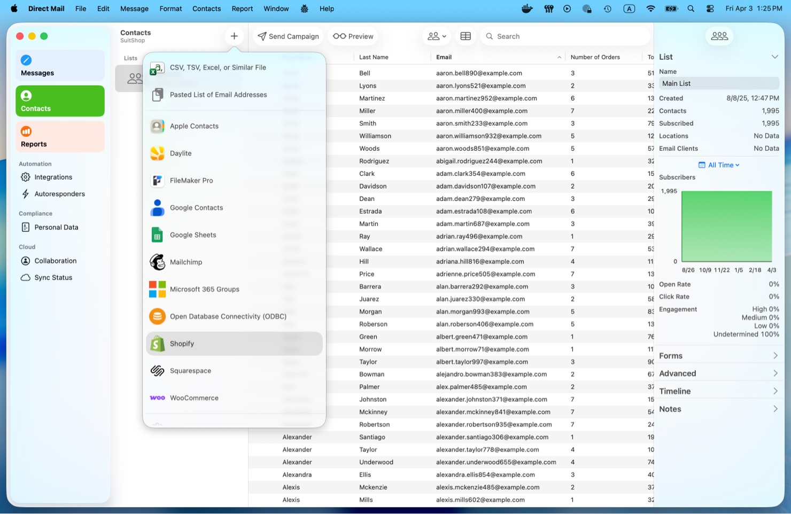Choose Mailchimp from the import list
This screenshot has height=514, width=791.
click(186, 262)
